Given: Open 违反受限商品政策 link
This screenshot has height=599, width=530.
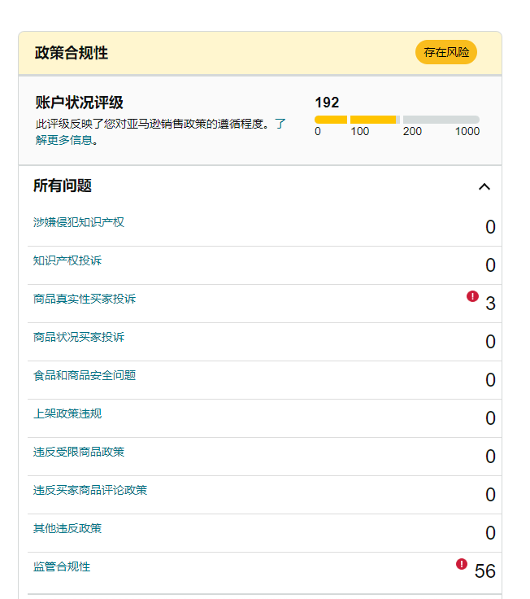Looking at the screenshot, I should [79, 452].
